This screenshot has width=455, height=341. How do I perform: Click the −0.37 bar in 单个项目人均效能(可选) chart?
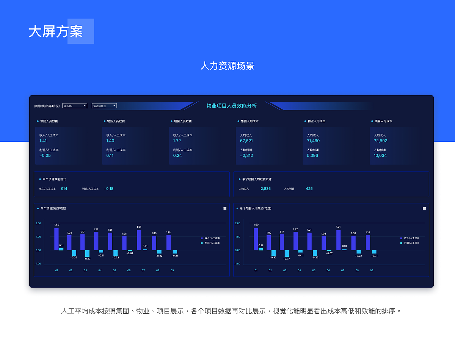point(287,253)
